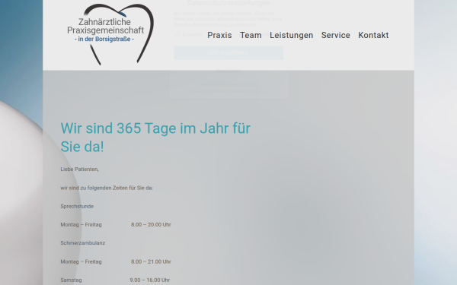
Task: Go to the Leistungen page
Action: click(291, 35)
